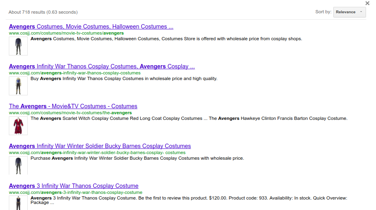The width and height of the screenshot is (376, 210).
Task: Click URL ending winter-soldier-bucky-barnes-cosplay- costumes
Action: [97, 152]
